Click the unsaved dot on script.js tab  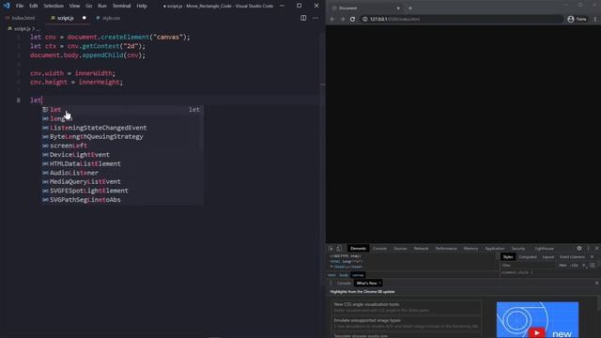[x=84, y=18]
